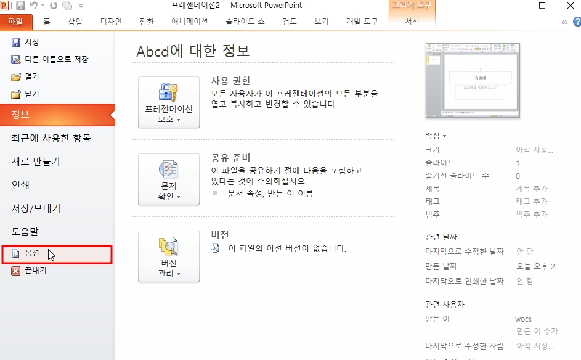The height and width of the screenshot is (360, 581).
Task: Click 끝내기 to exit PowerPoint
Action: [x=30, y=271]
